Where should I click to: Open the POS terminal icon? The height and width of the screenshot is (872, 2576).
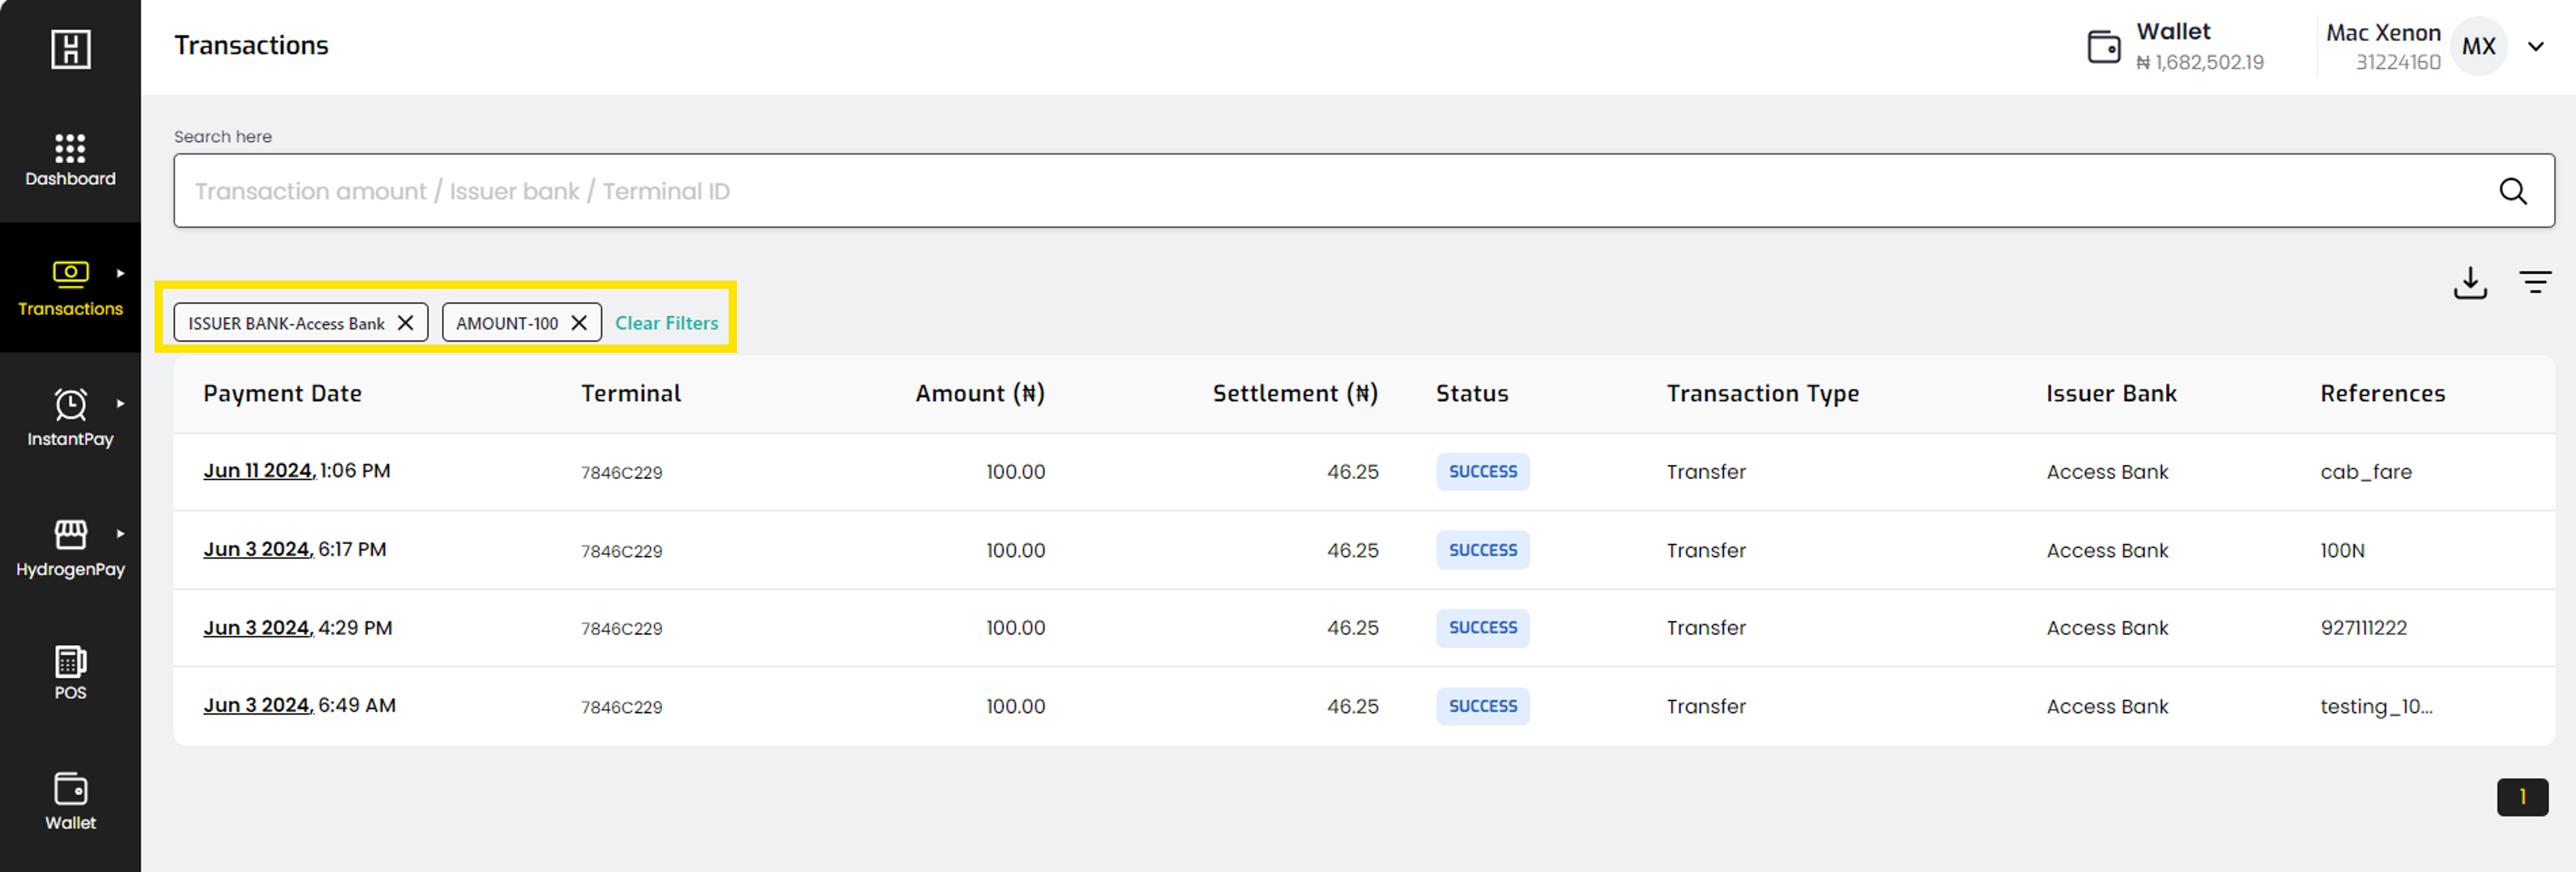click(x=70, y=661)
